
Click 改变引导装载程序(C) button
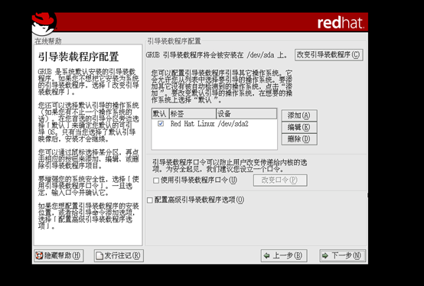(329, 55)
